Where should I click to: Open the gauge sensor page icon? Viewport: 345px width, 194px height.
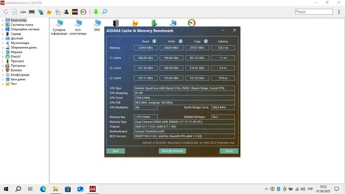click(x=191, y=23)
